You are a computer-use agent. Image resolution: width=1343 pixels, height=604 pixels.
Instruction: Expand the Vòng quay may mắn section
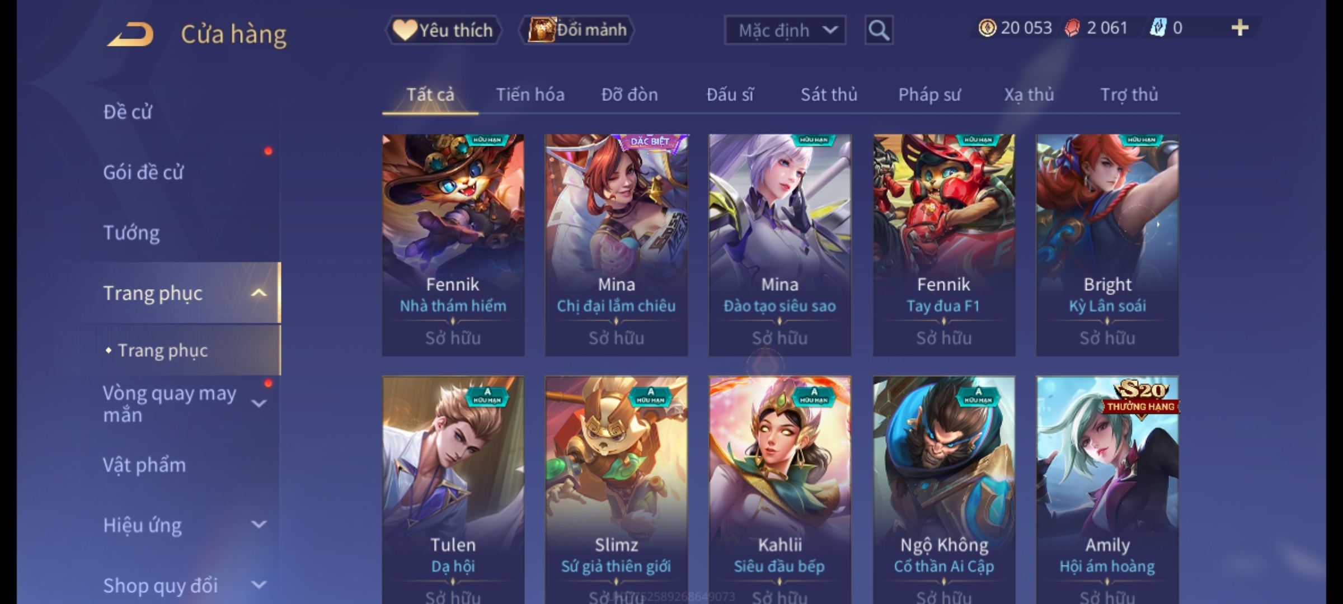[259, 403]
